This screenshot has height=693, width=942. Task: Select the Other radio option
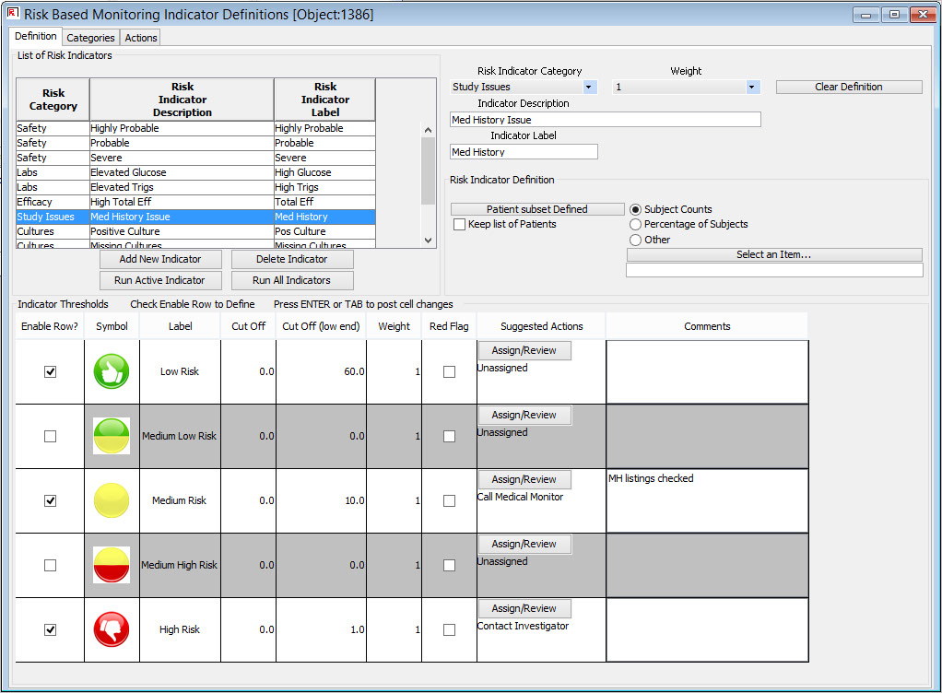[636, 240]
